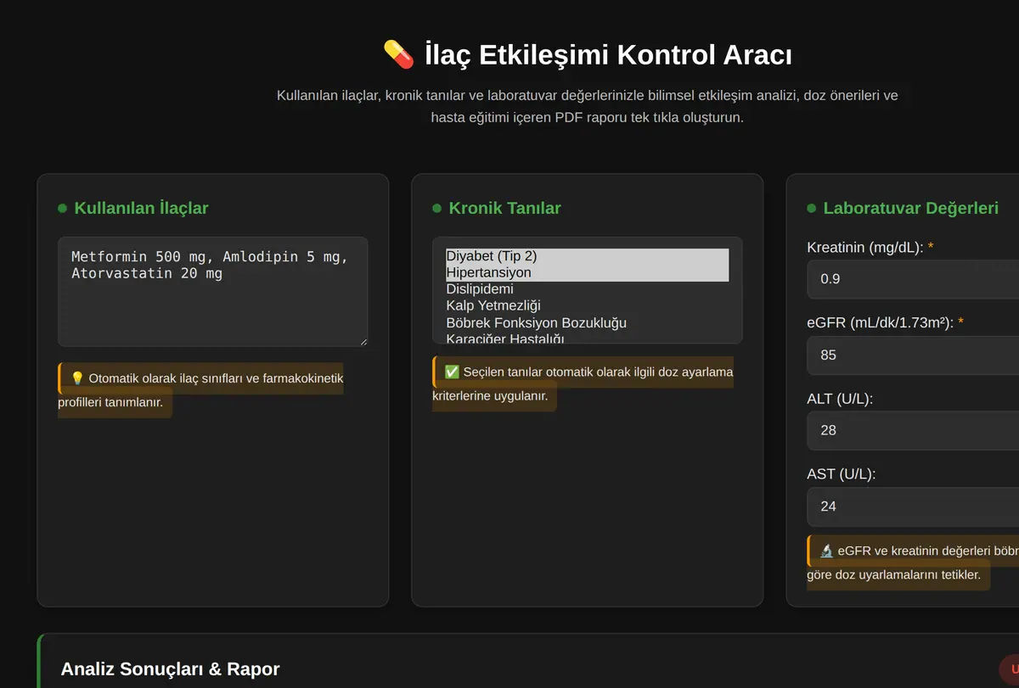1019x688 pixels.
Task: Click the AST (U/L) label
Action: coord(841,474)
